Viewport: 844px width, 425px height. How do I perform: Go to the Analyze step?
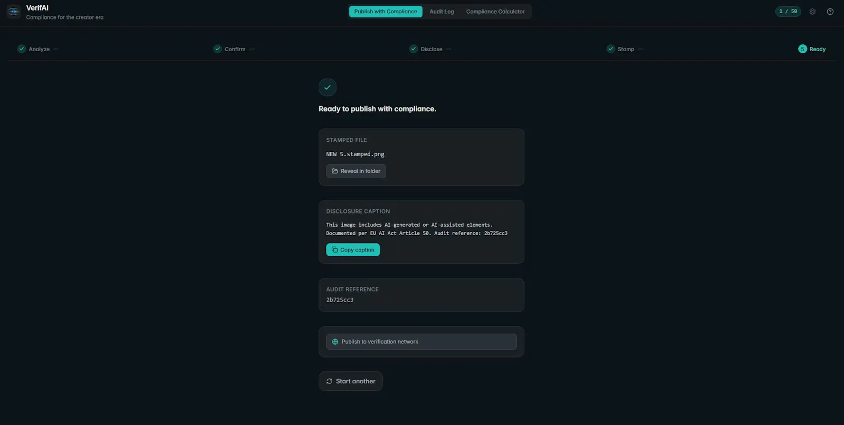coord(39,49)
